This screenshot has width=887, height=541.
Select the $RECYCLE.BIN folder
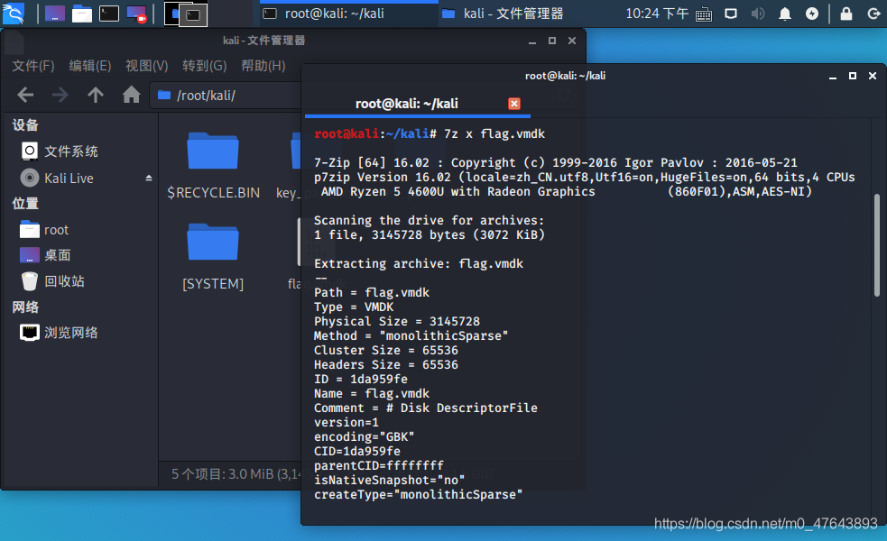[x=213, y=165]
